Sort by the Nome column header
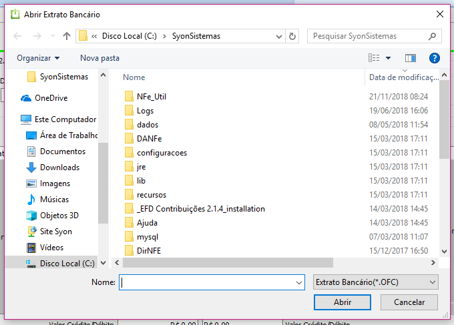 tap(134, 77)
